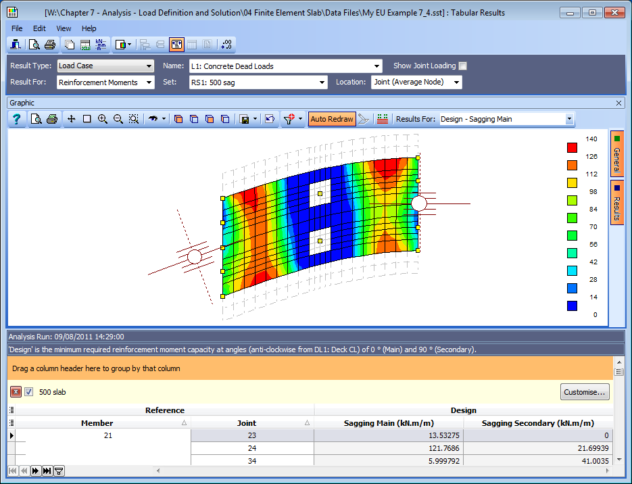This screenshot has height=484, width=632.
Task: Uncheck the 500 slab checkbox
Action: coord(28,391)
